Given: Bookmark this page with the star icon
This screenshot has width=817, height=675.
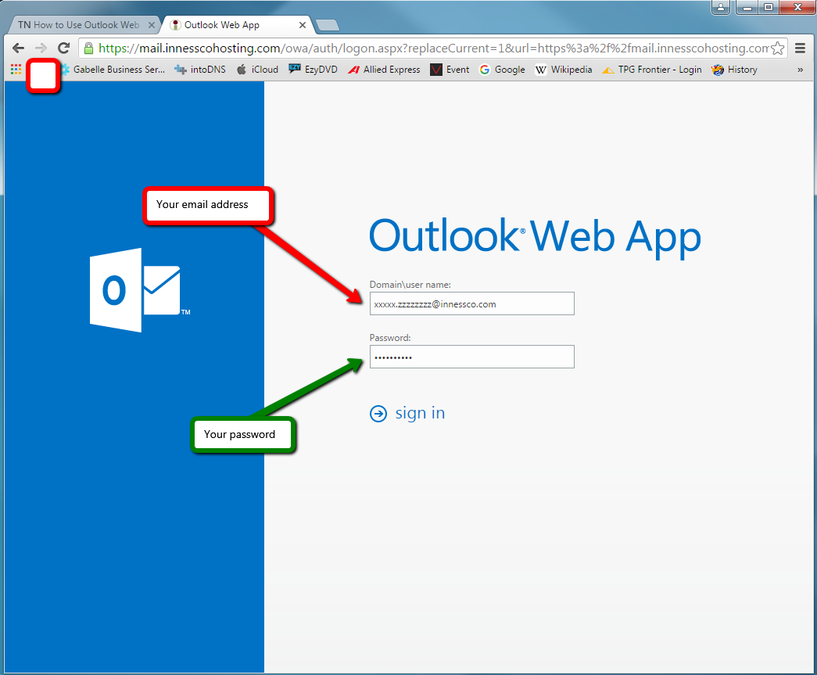Looking at the screenshot, I should pos(777,48).
